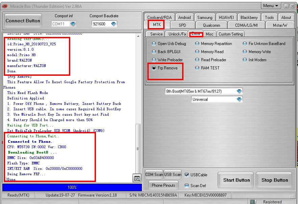Open the Misc sub-tab

coord(209,34)
